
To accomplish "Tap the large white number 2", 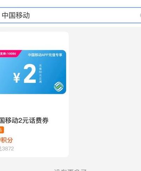I will (30, 74).
